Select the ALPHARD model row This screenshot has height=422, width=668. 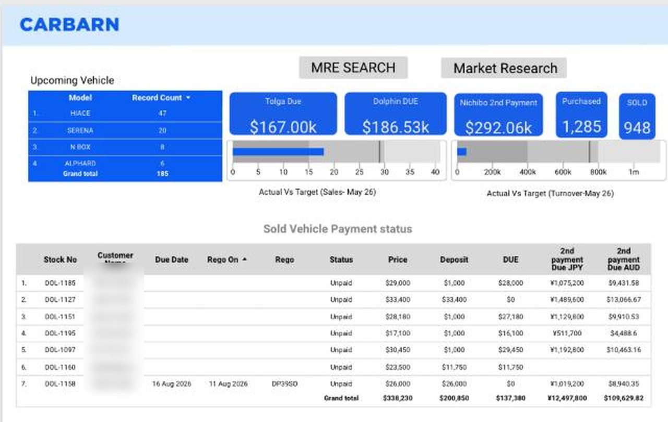125,163
